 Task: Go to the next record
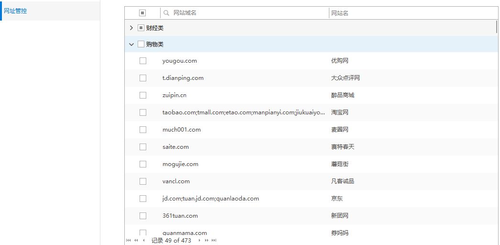[199, 240]
